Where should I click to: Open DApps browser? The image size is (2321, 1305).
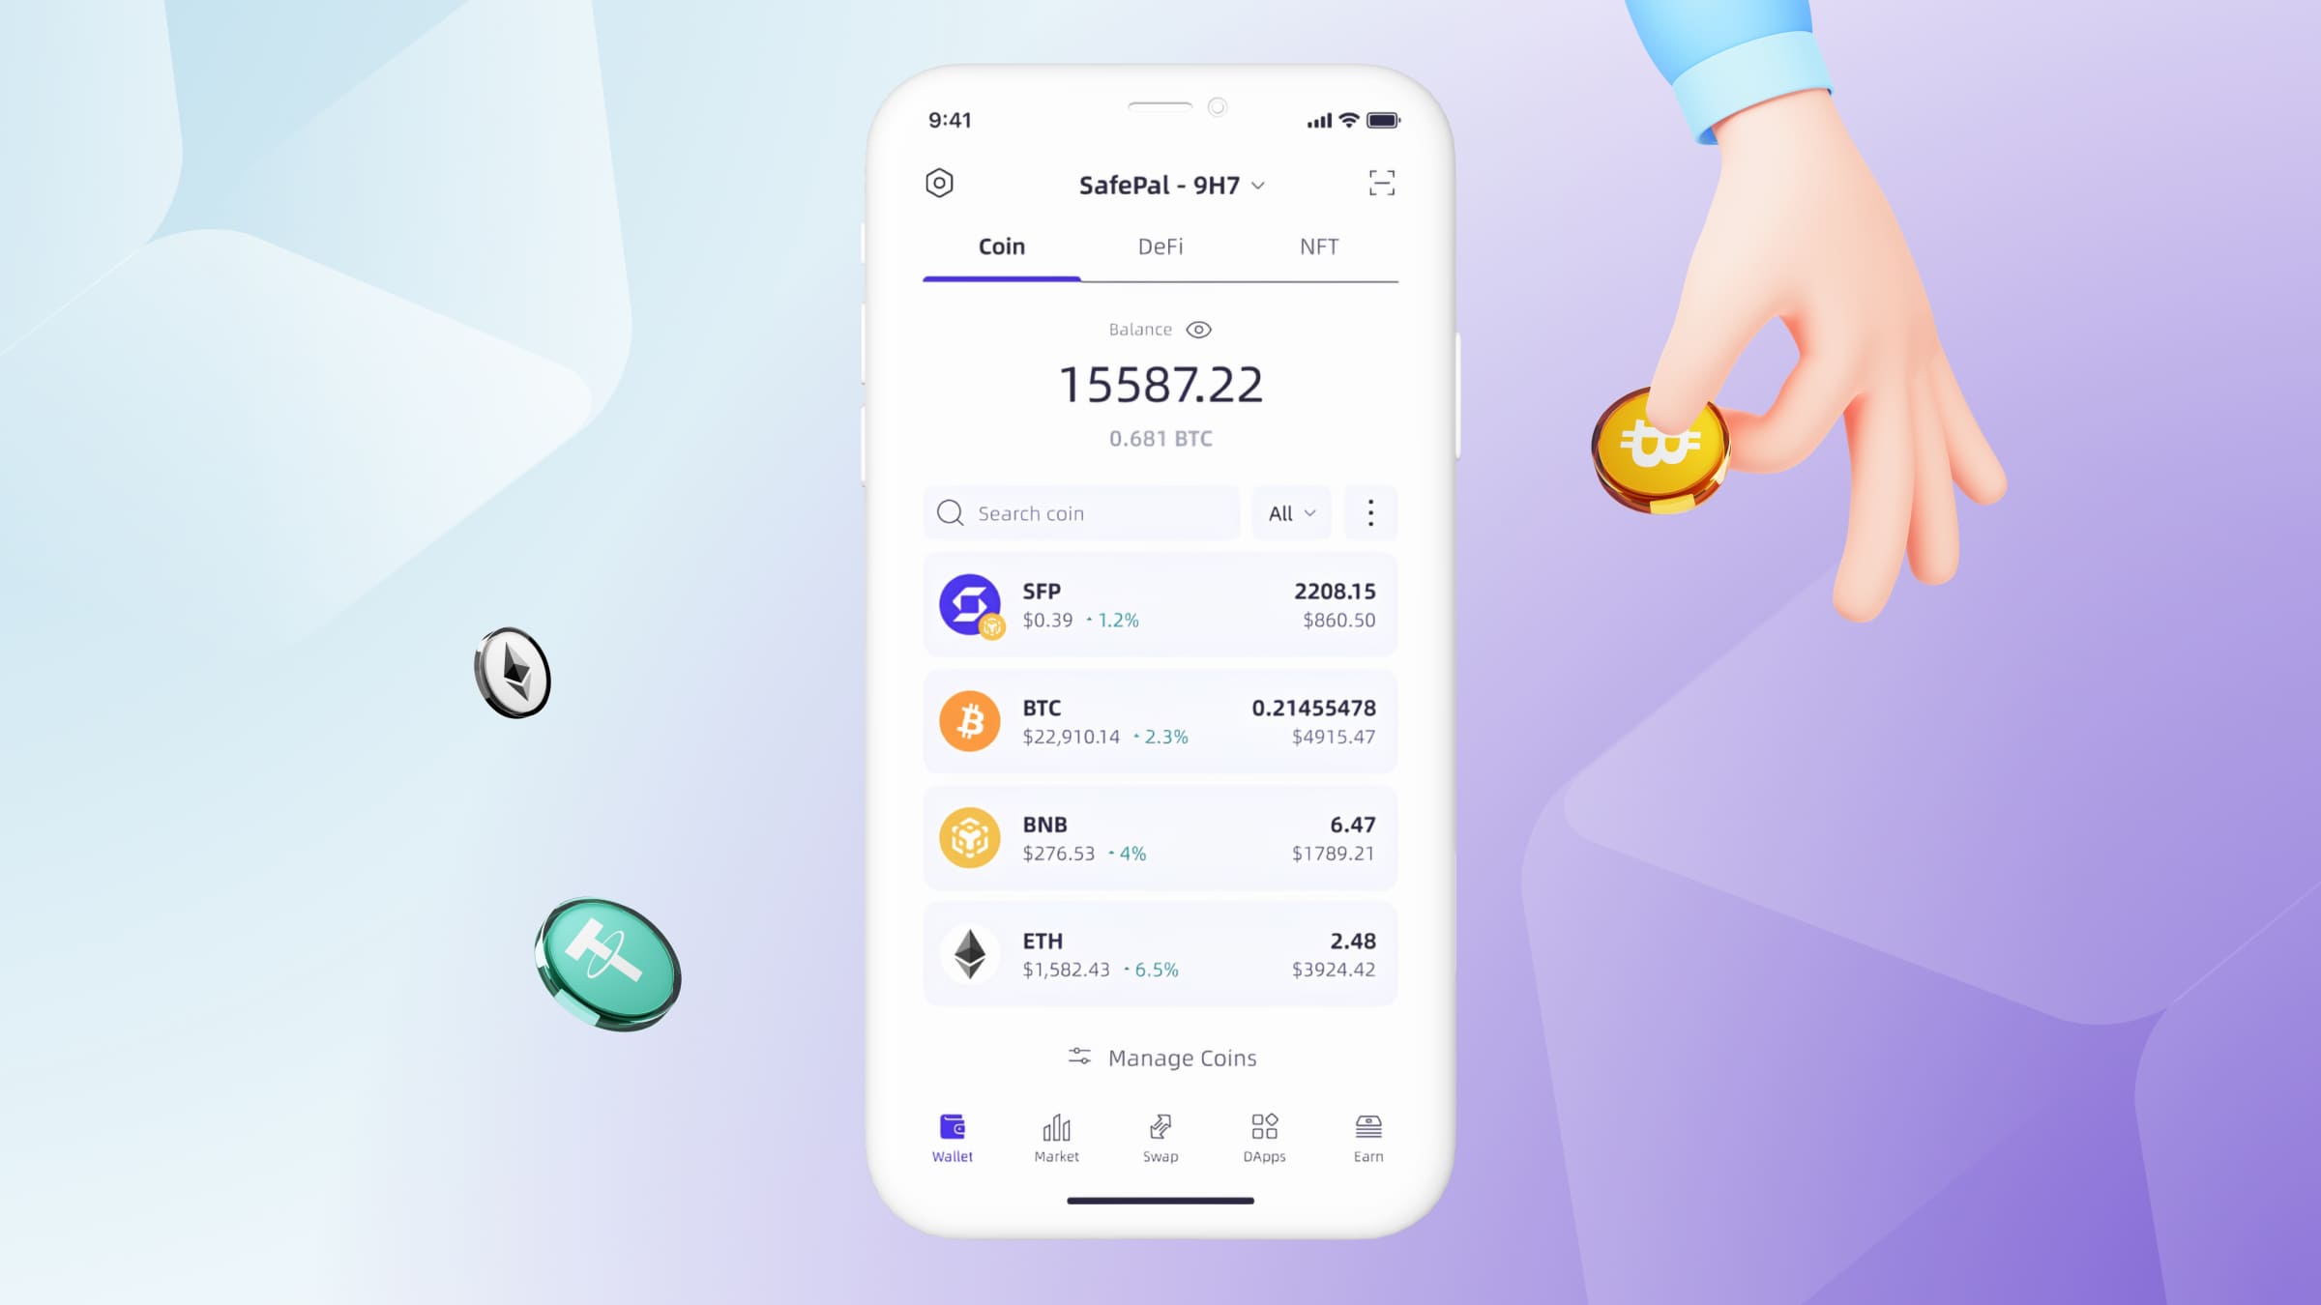(x=1264, y=1136)
